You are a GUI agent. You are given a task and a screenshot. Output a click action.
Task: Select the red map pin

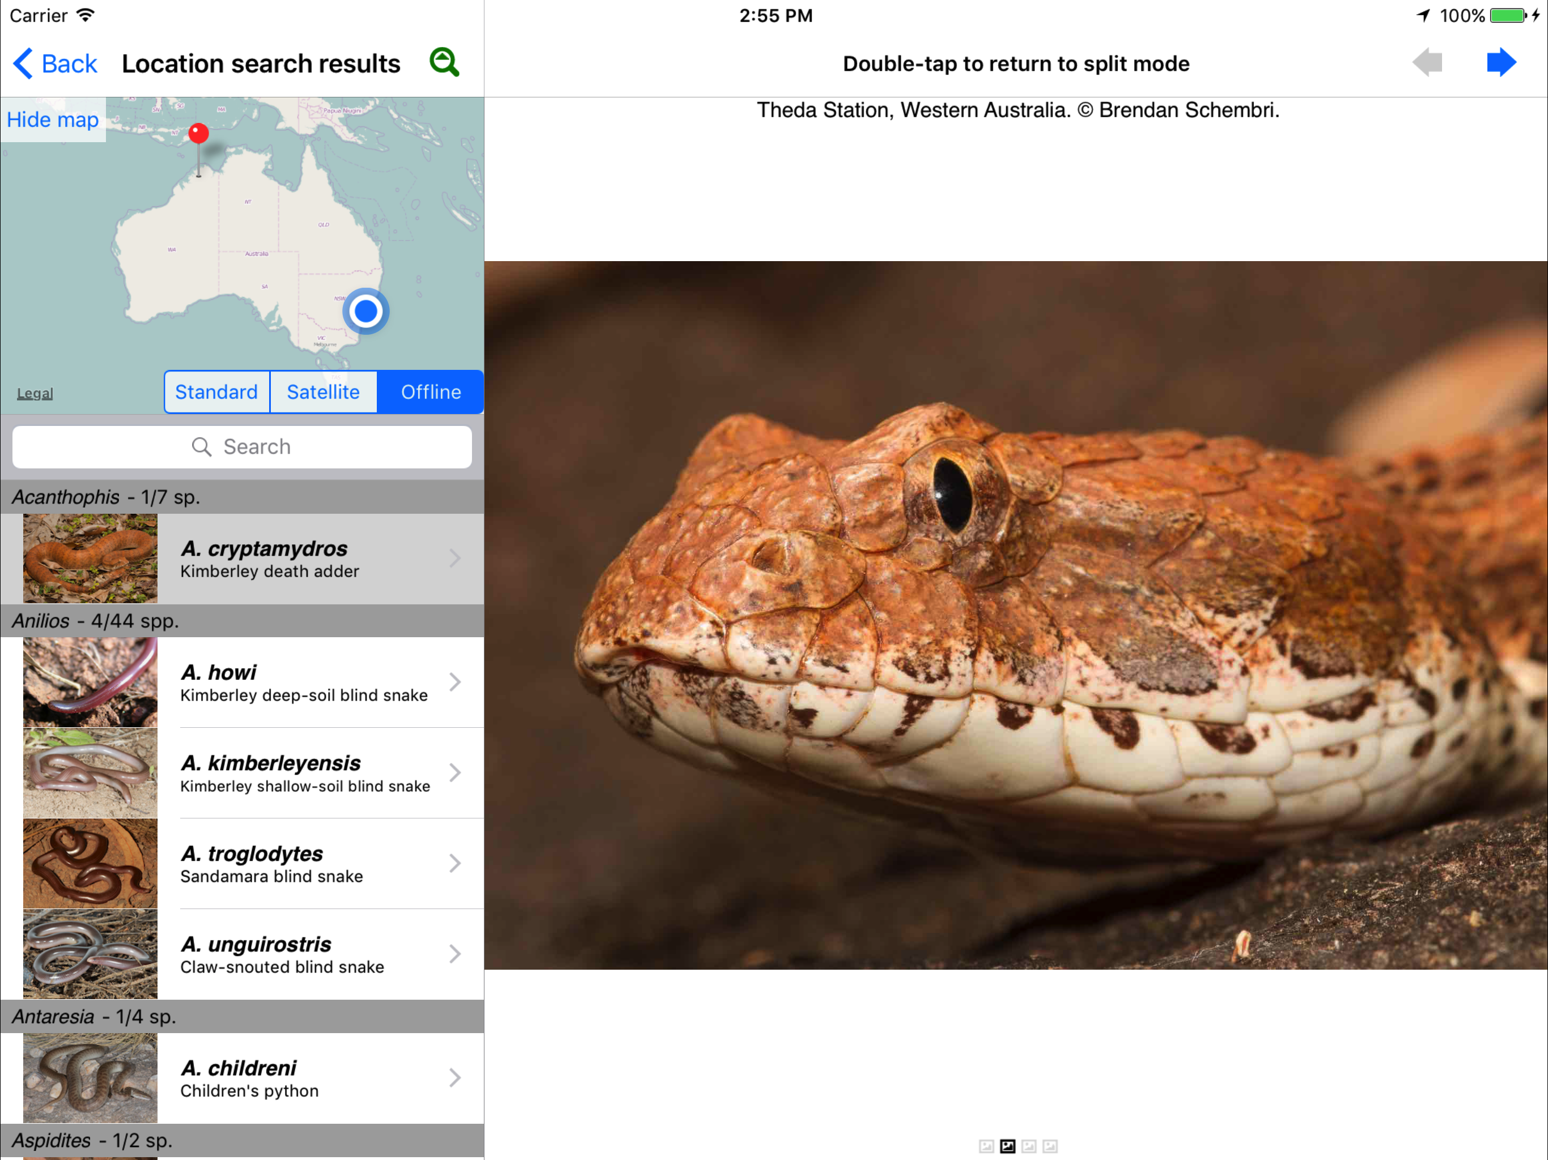[199, 133]
